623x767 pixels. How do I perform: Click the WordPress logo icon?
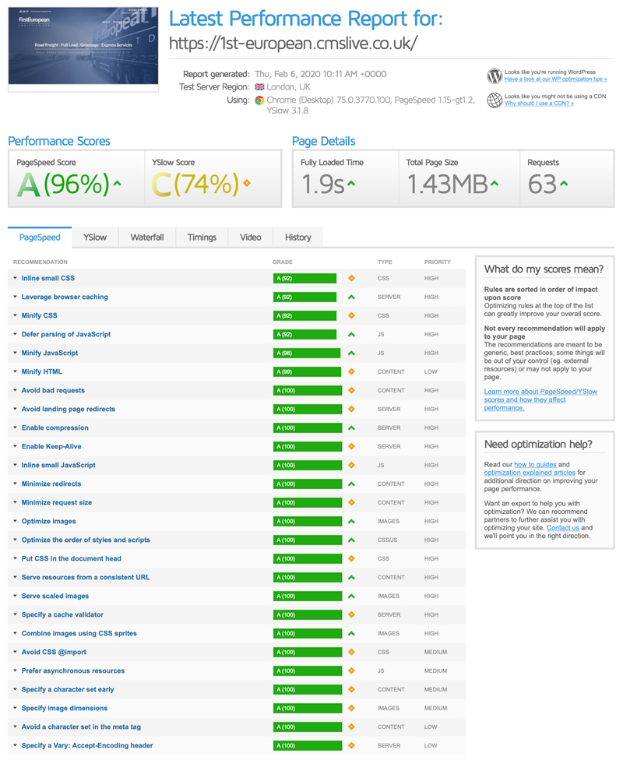click(495, 76)
